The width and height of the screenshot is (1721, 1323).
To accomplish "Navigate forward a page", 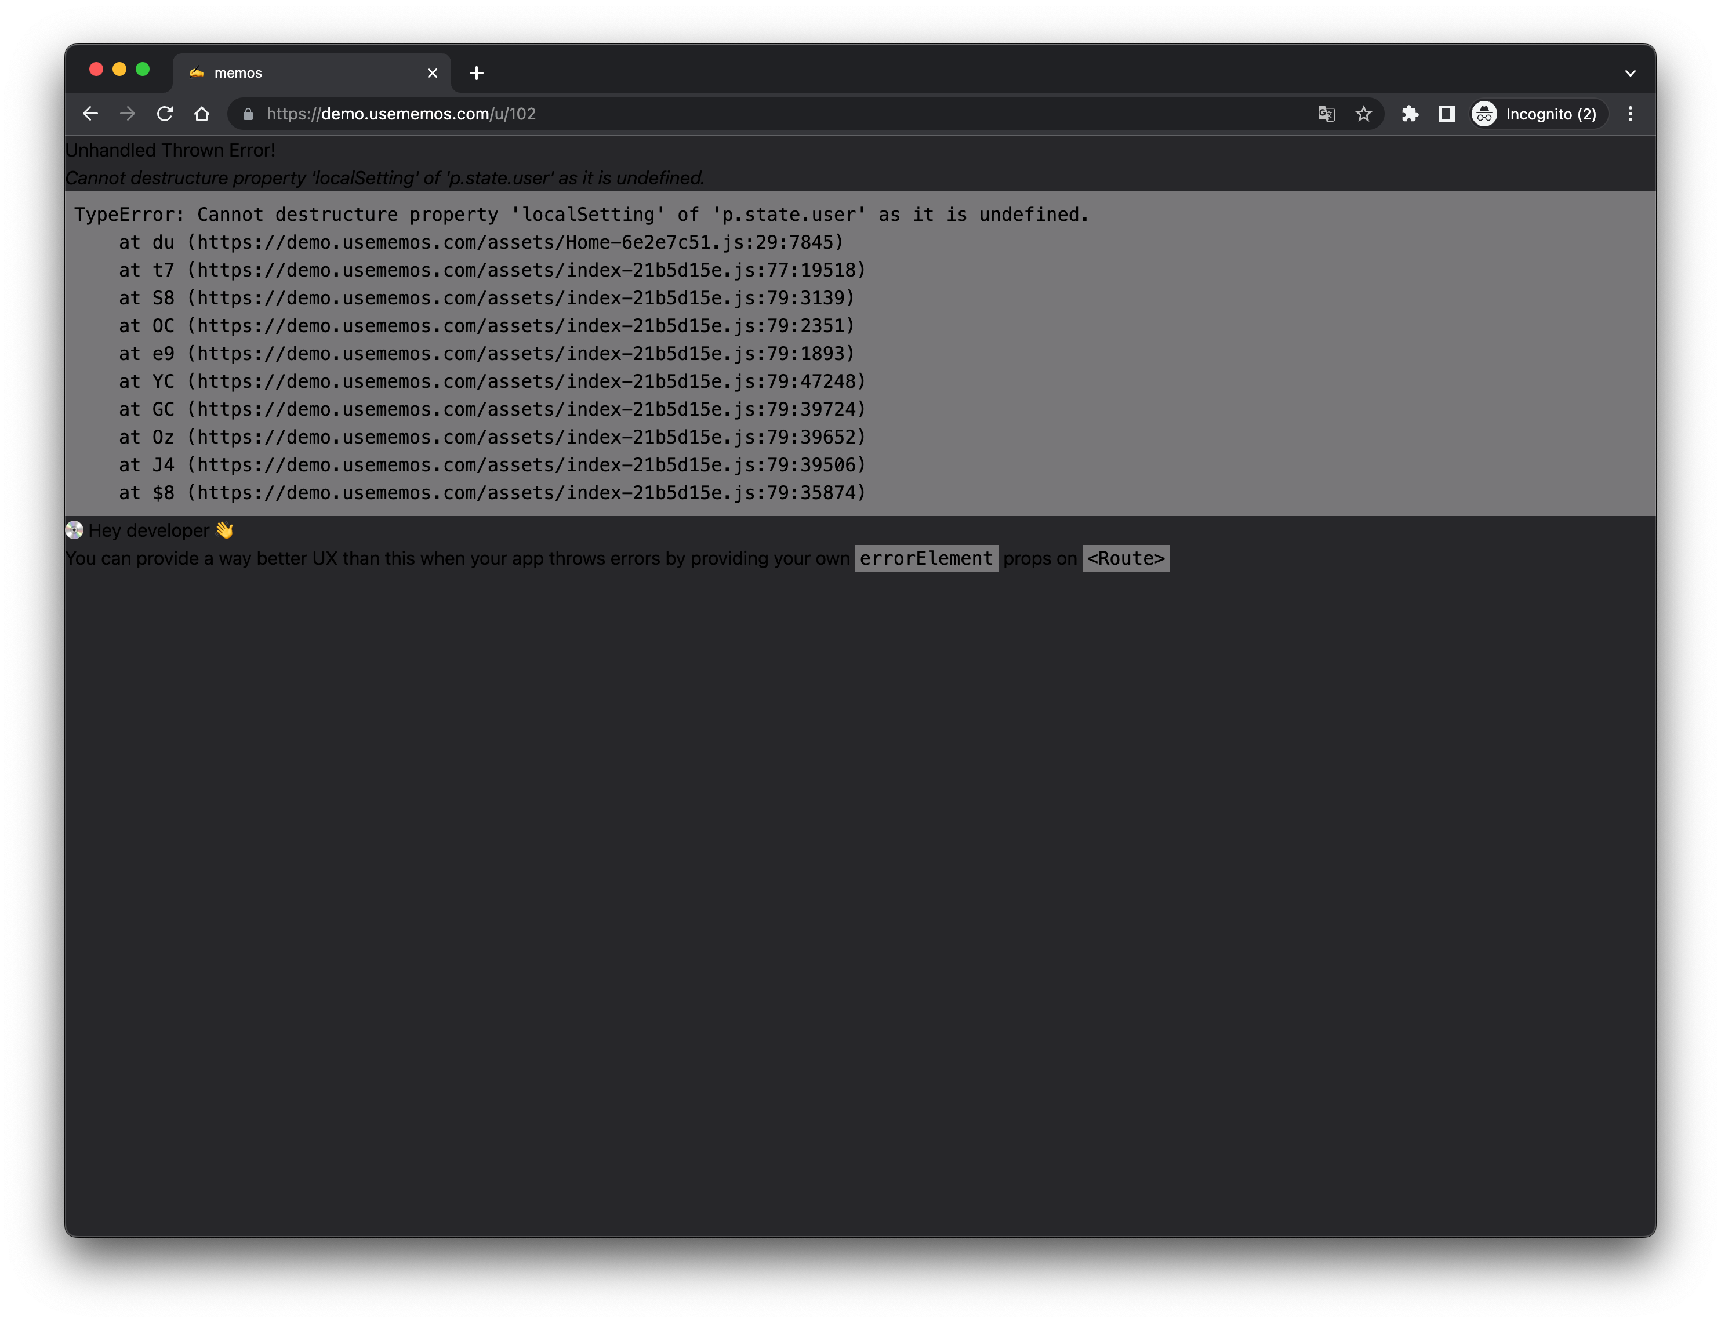I will (128, 114).
